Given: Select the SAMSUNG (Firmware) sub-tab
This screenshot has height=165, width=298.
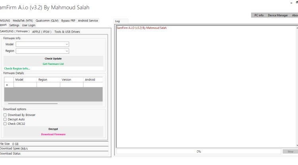Looking at the screenshot, I should click(15, 31).
